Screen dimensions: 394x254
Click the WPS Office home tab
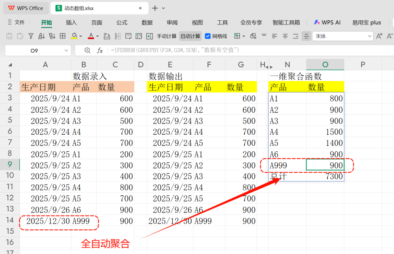tap(26, 8)
